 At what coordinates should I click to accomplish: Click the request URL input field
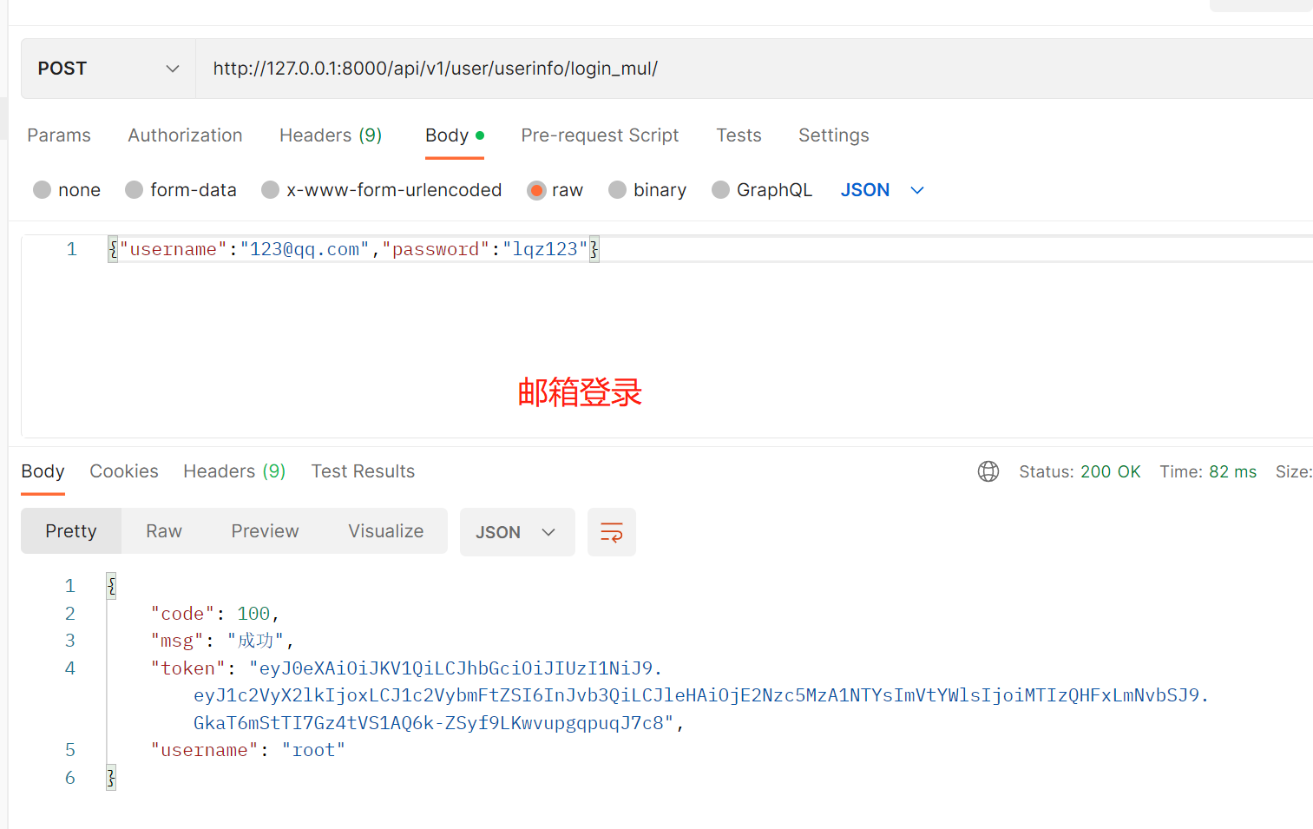point(754,69)
